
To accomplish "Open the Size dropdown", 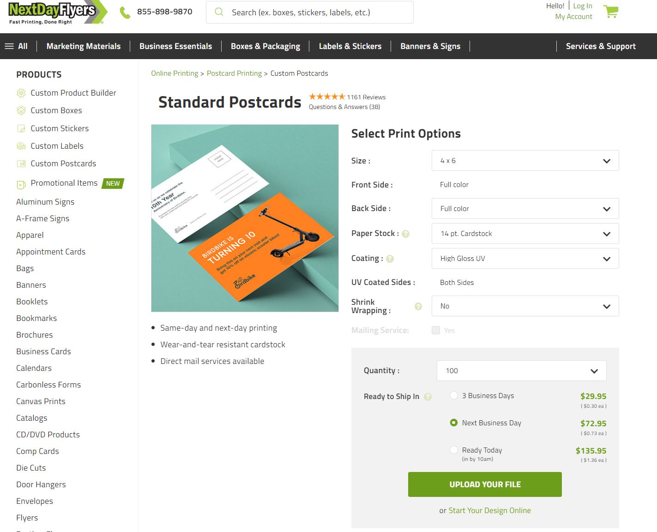I will (525, 161).
